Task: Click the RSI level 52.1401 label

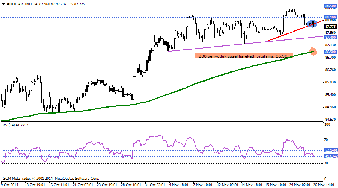Action: click(x=330, y=150)
